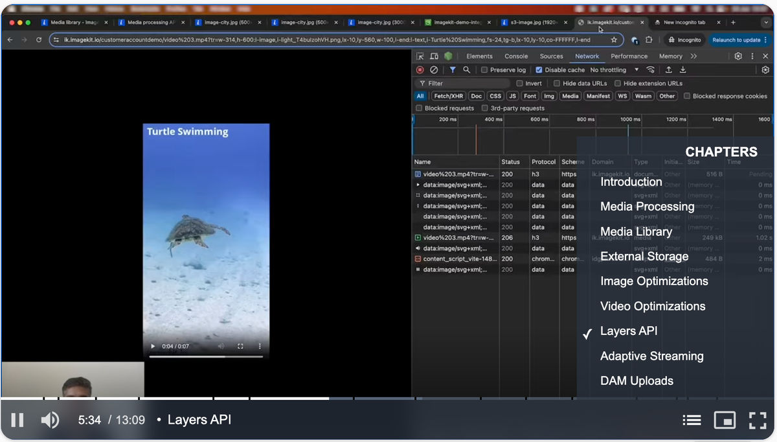Play the turtle video
This screenshot has height=442, width=777.
[153, 347]
